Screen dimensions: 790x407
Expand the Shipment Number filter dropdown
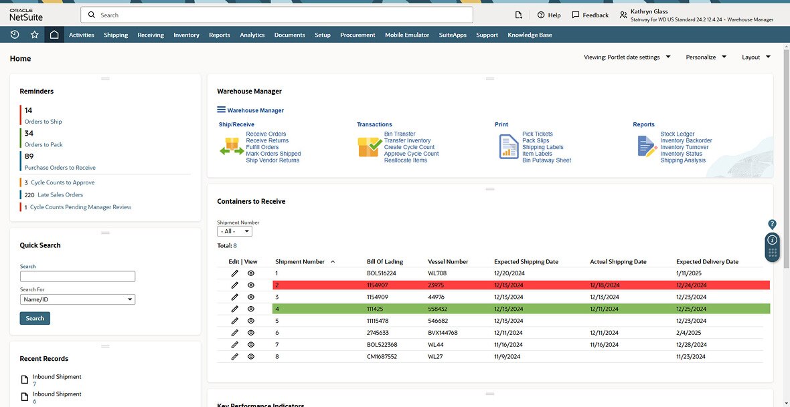tap(234, 231)
